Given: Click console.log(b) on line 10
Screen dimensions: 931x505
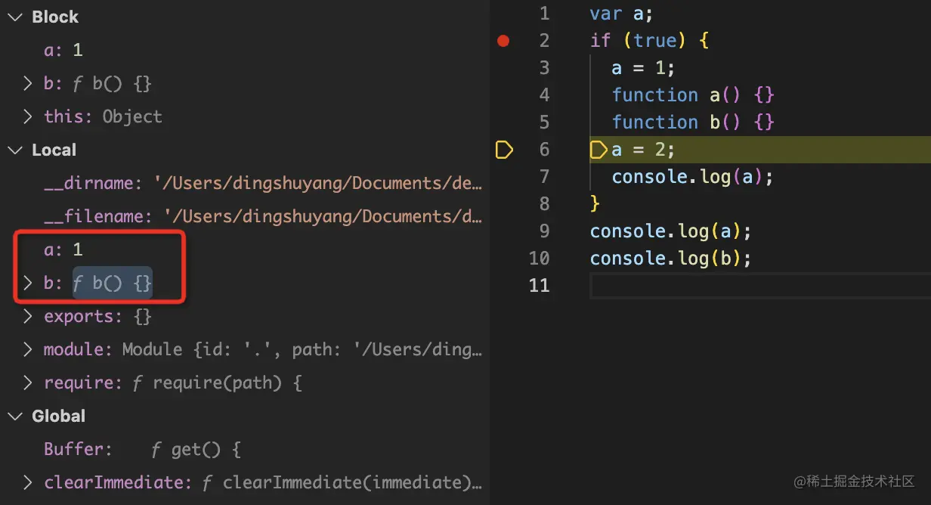Looking at the screenshot, I should [671, 259].
